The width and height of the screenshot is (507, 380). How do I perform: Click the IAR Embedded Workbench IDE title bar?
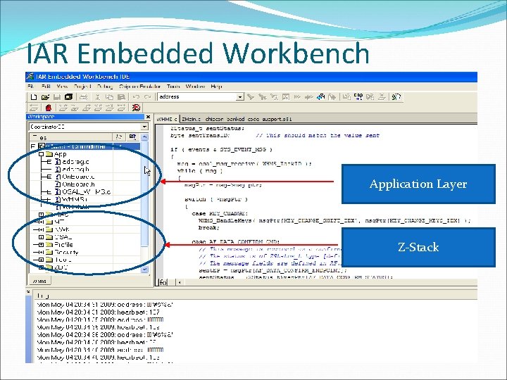[251, 77]
